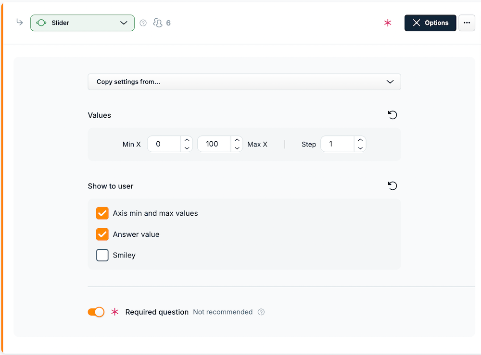The image size is (481, 355).
Task: Click the help icon next to Slider dropdown
Action: (x=143, y=23)
